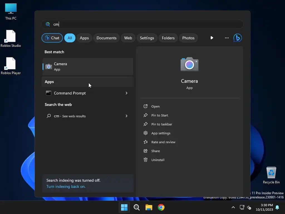Image resolution: width=285 pixels, height=214 pixels.
Task: Open Google Chrome from taskbar
Action: pyautogui.click(x=161, y=207)
